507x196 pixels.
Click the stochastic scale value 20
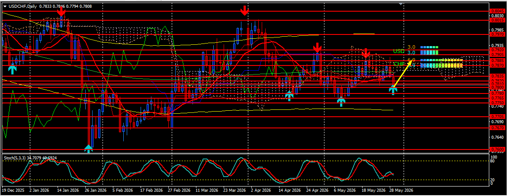point(493,180)
